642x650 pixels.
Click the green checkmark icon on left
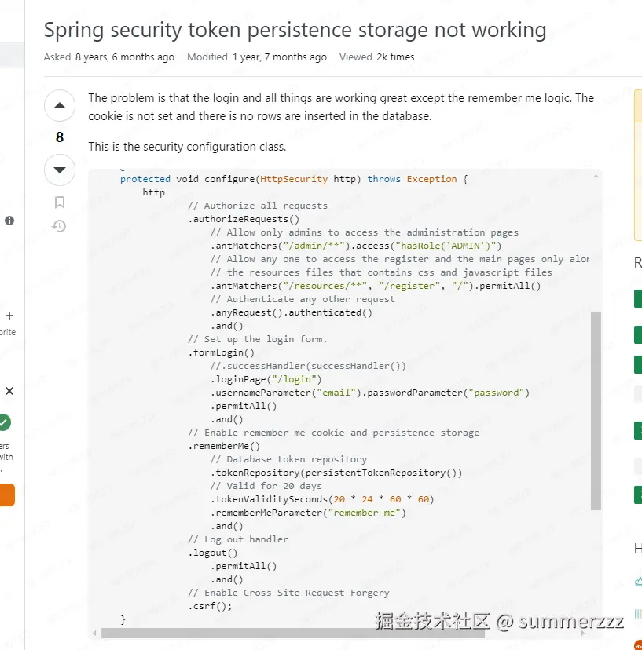click(4, 423)
